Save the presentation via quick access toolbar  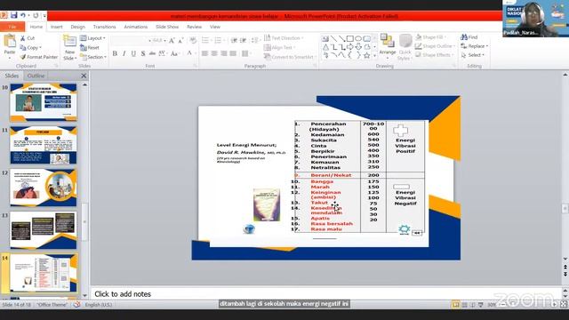[x=14, y=15]
